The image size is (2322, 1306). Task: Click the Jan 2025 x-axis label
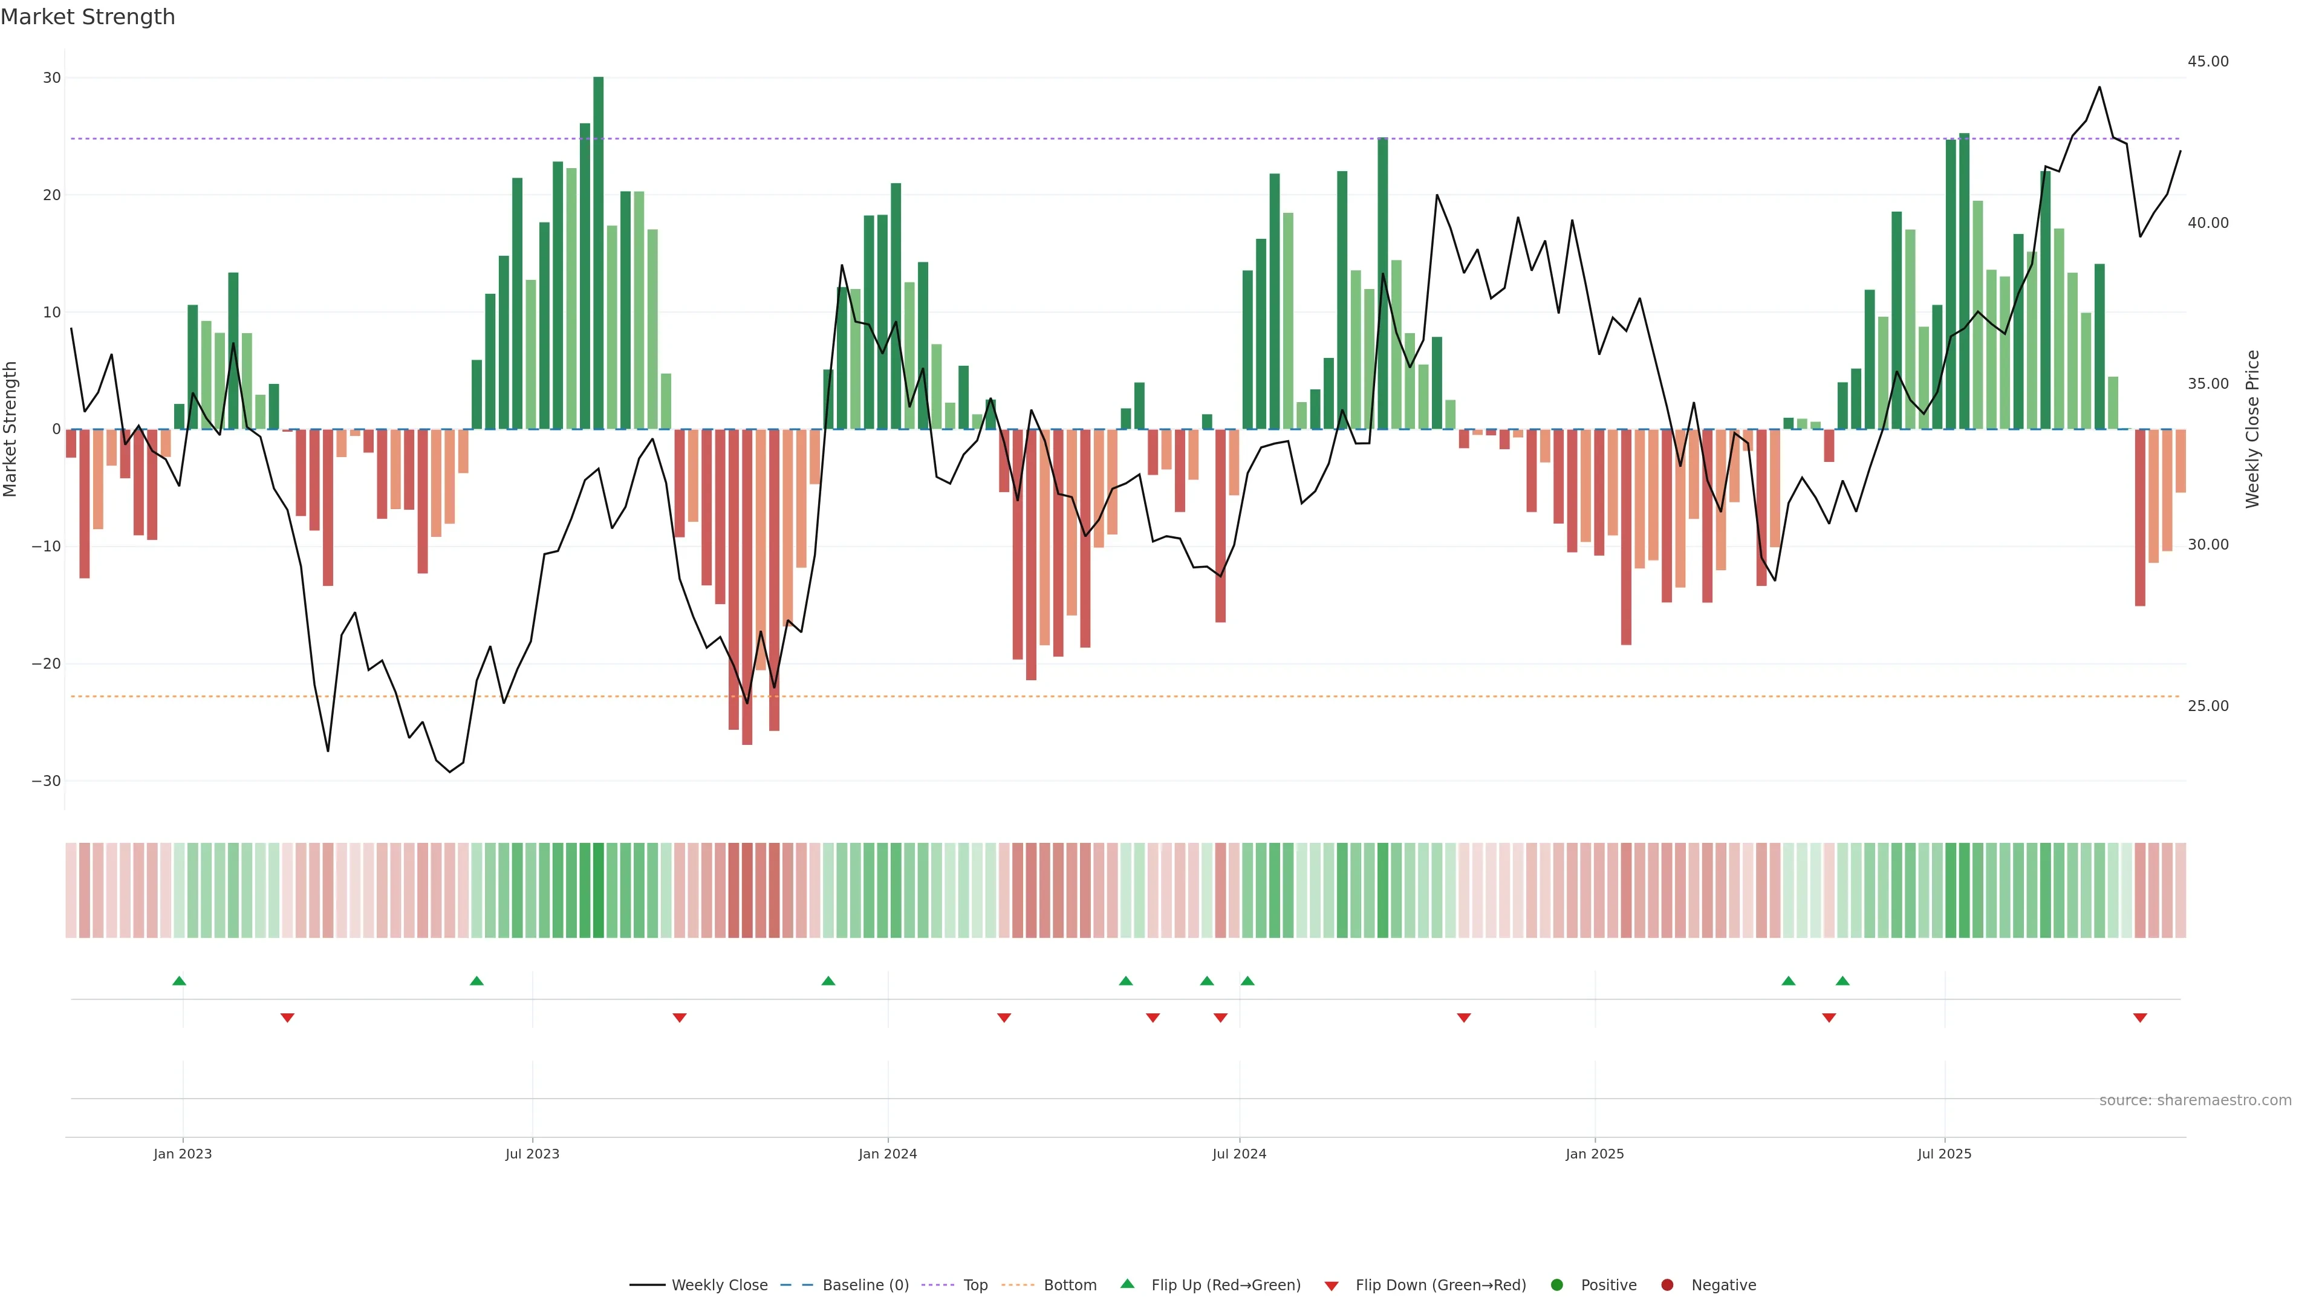pos(1595,1154)
